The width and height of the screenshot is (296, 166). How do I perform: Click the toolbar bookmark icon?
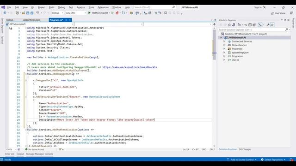166,13
